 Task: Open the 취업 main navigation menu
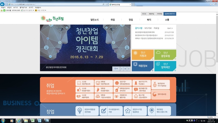(113, 20)
